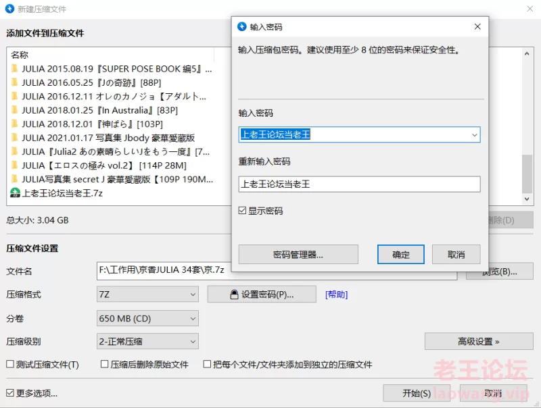Open the password history dropdown arrow
The height and width of the screenshot is (408, 541).
475,134
